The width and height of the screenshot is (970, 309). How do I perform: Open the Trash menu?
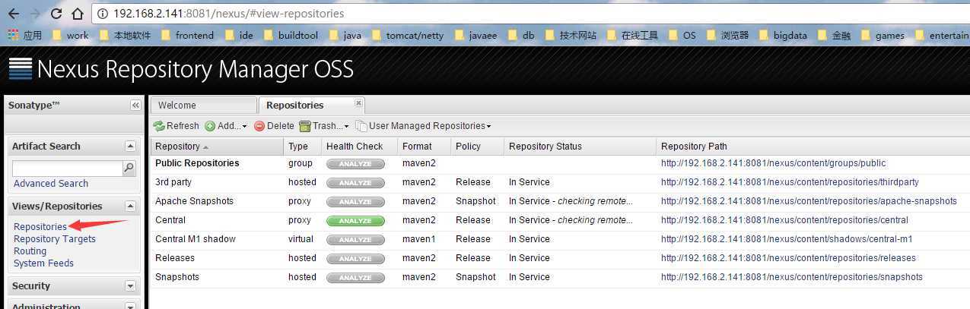pos(323,126)
